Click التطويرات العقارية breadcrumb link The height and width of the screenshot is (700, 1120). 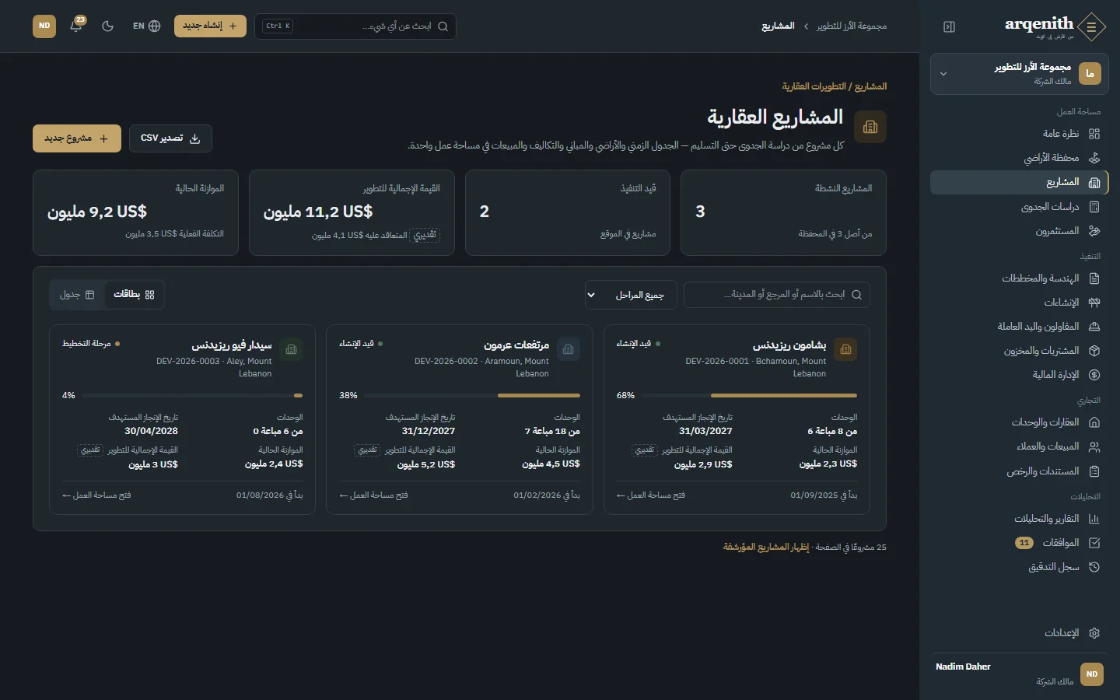[x=814, y=86]
